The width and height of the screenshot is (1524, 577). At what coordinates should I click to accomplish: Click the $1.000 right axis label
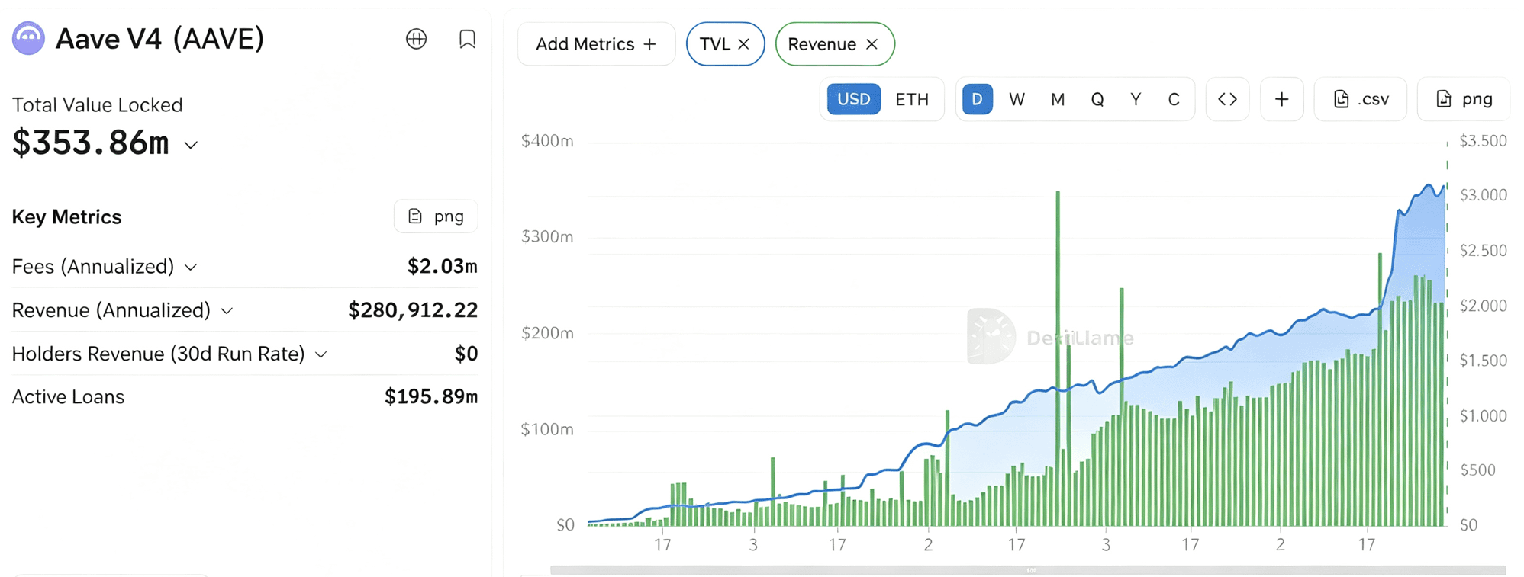1483,416
